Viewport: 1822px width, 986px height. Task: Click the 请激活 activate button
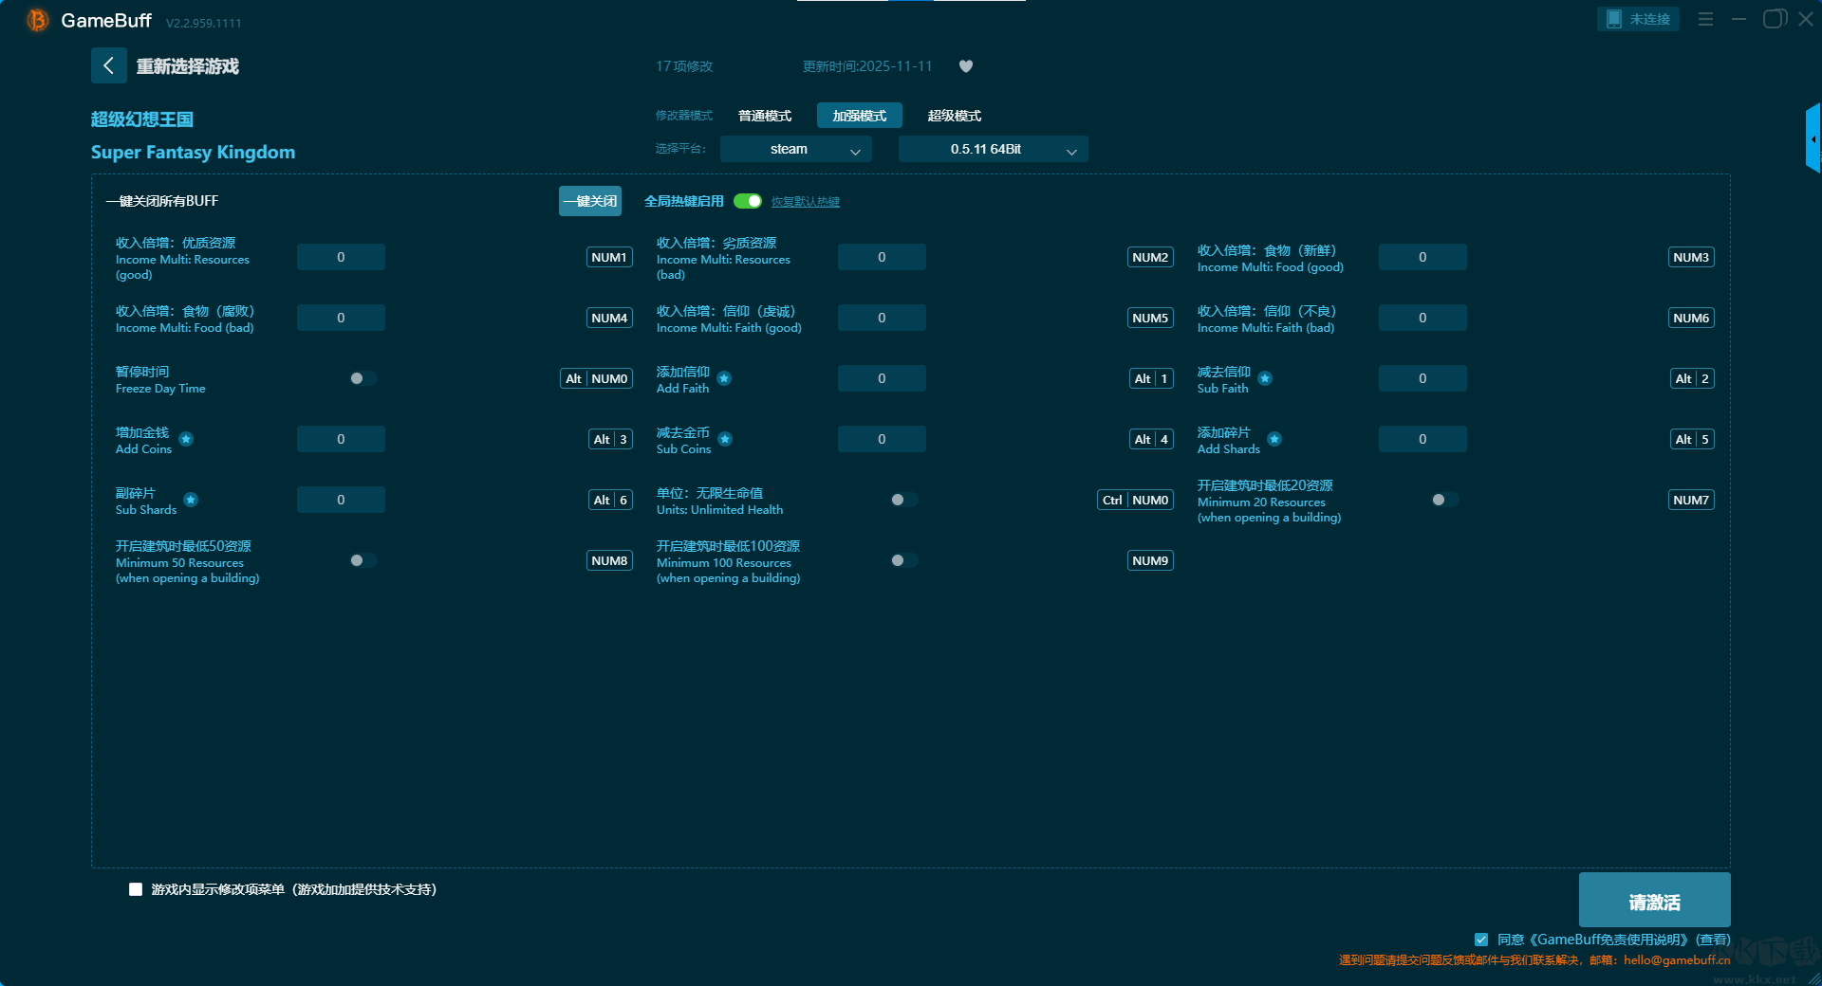(1654, 901)
